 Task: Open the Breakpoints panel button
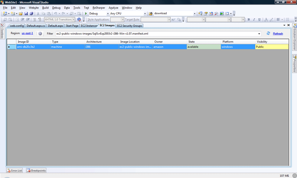pos(36,171)
